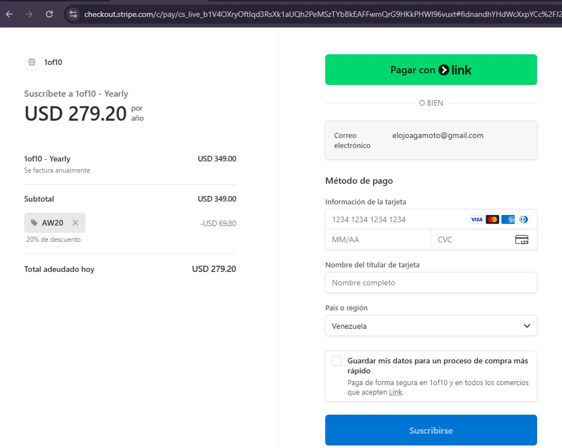The image size is (562, 448).
Task: Check Guardar mis datos checkbox
Action: [336, 361]
